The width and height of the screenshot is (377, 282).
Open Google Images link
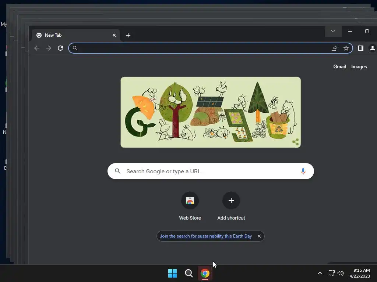tap(359, 67)
